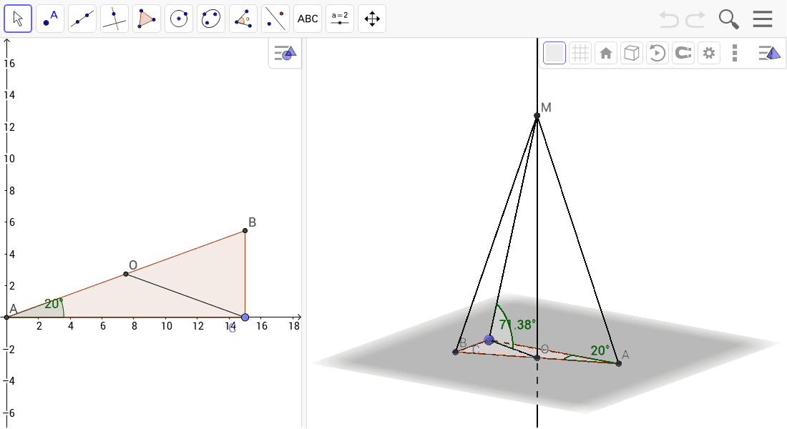This screenshot has width=787, height=429.
Task: Click the 20° angle label in 2D view
Action: click(53, 304)
